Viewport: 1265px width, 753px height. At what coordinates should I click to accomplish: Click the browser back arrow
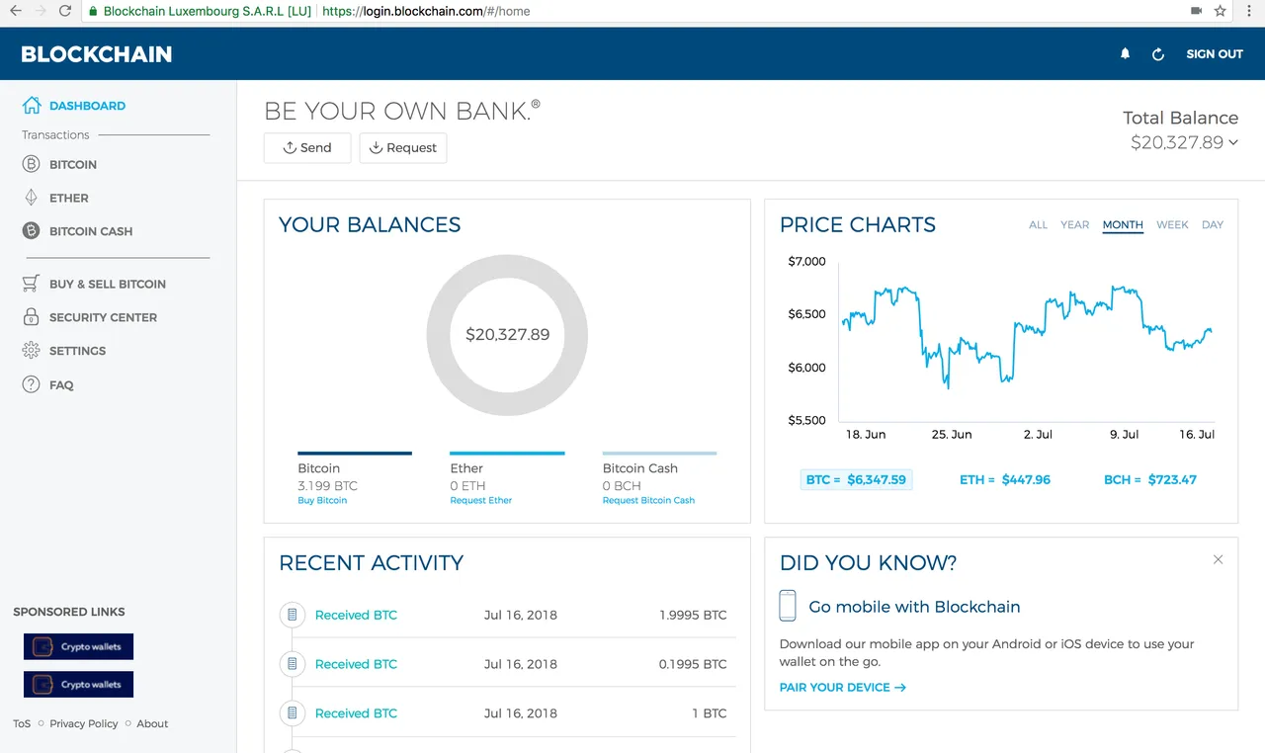click(x=15, y=11)
